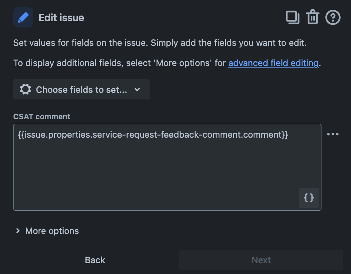
Task: Click the chevron arrow next to More options
Action: tap(18, 231)
